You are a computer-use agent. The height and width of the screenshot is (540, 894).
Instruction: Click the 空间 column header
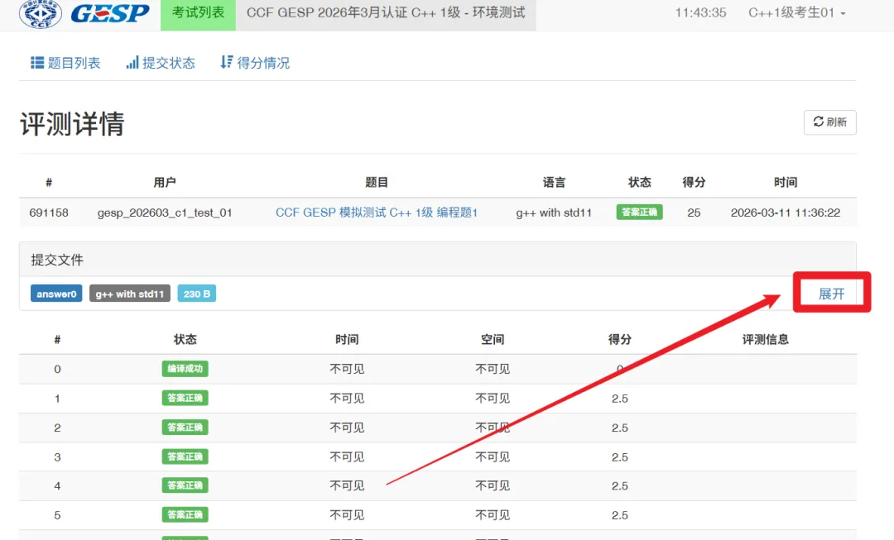492,340
